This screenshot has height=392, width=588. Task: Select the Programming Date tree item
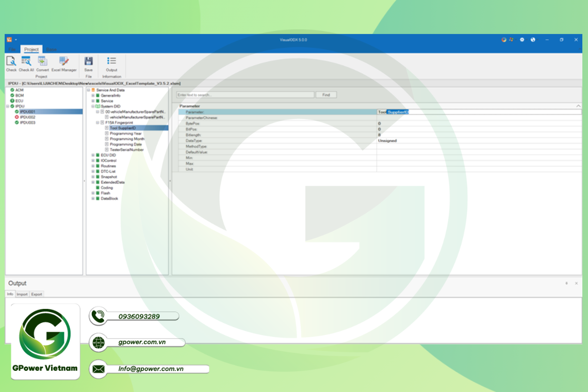click(x=126, y=144)
